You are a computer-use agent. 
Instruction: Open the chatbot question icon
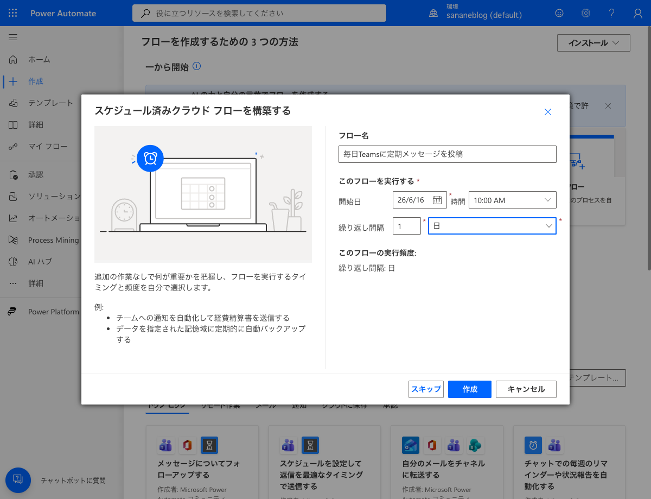[18, 480]
